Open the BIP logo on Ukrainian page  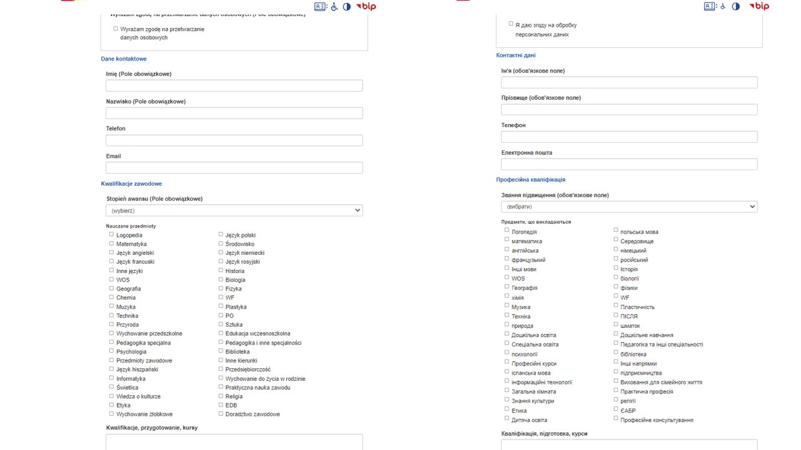coord(759,6)
